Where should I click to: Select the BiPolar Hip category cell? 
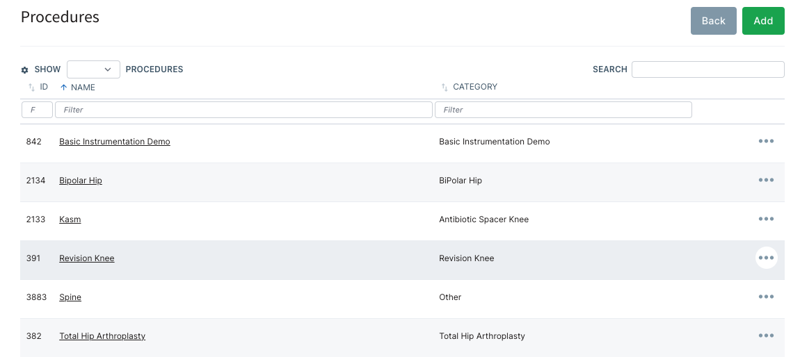tap(461, 181)
